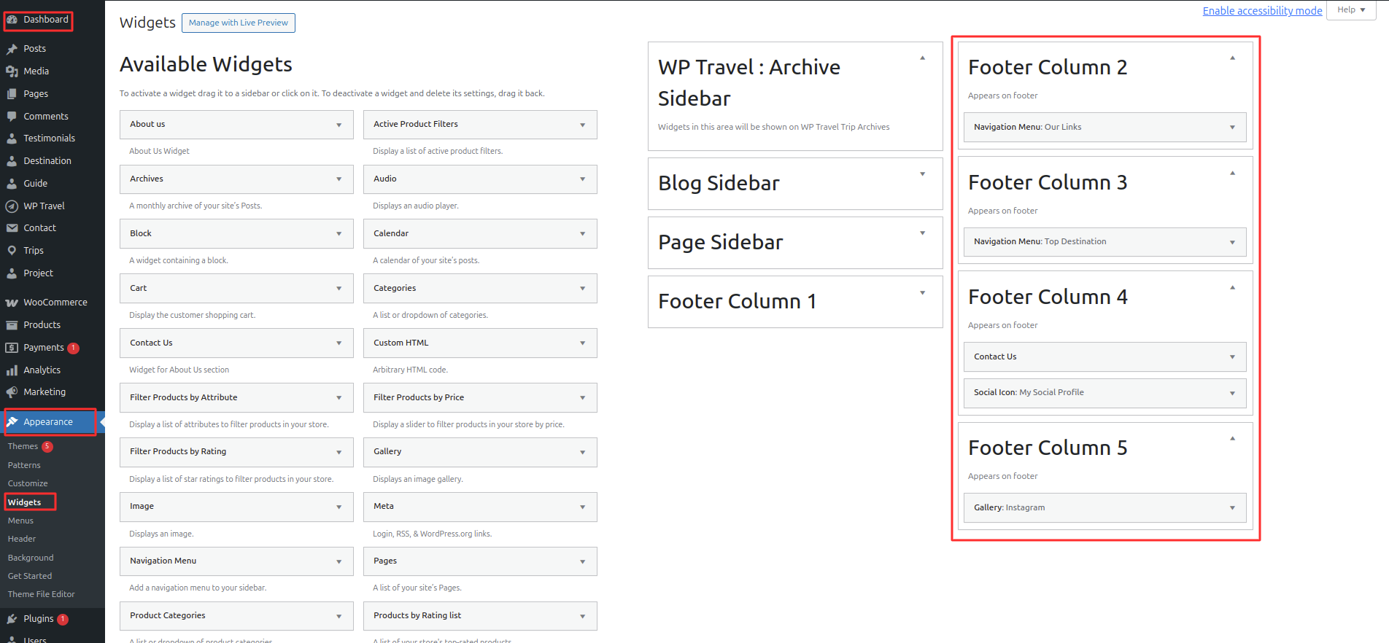The height and width of the screenshot is (643, 1389).
Task: Click the Plugins plug icon
Action: (x=12, y=618)
